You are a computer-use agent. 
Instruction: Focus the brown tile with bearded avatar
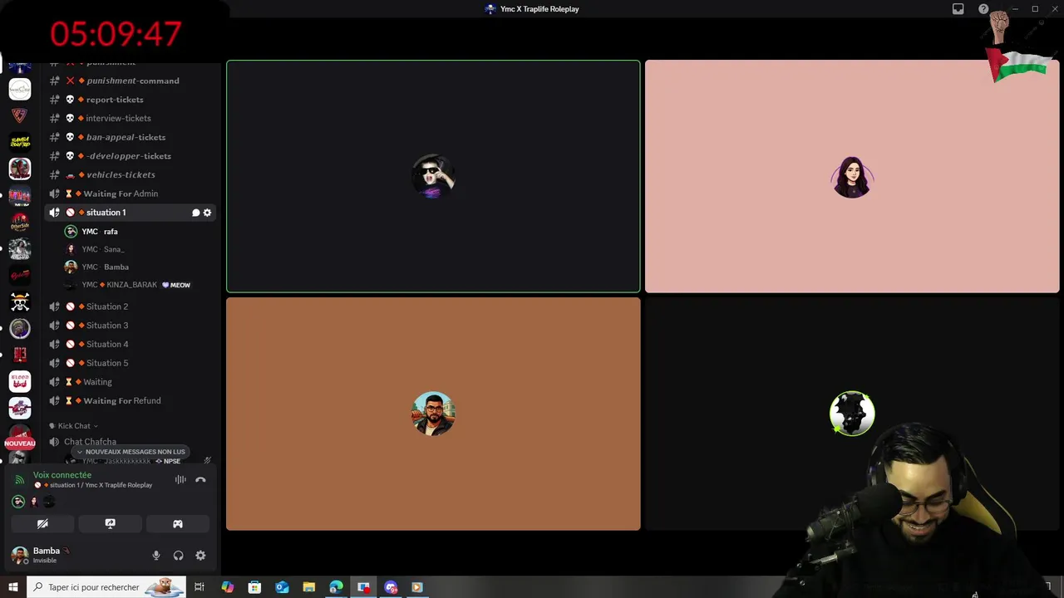[x=433, y=414]
